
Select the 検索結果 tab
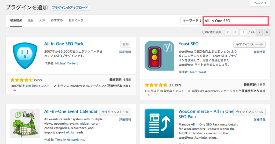16,20
